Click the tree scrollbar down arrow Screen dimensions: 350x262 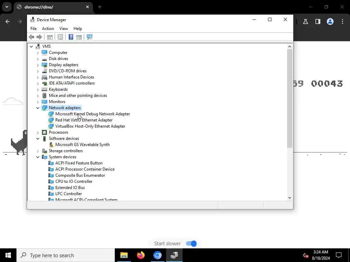click(x=290, y=198)
